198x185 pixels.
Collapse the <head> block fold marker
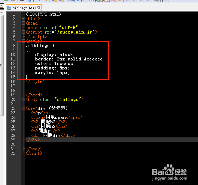tap(23, 23)
